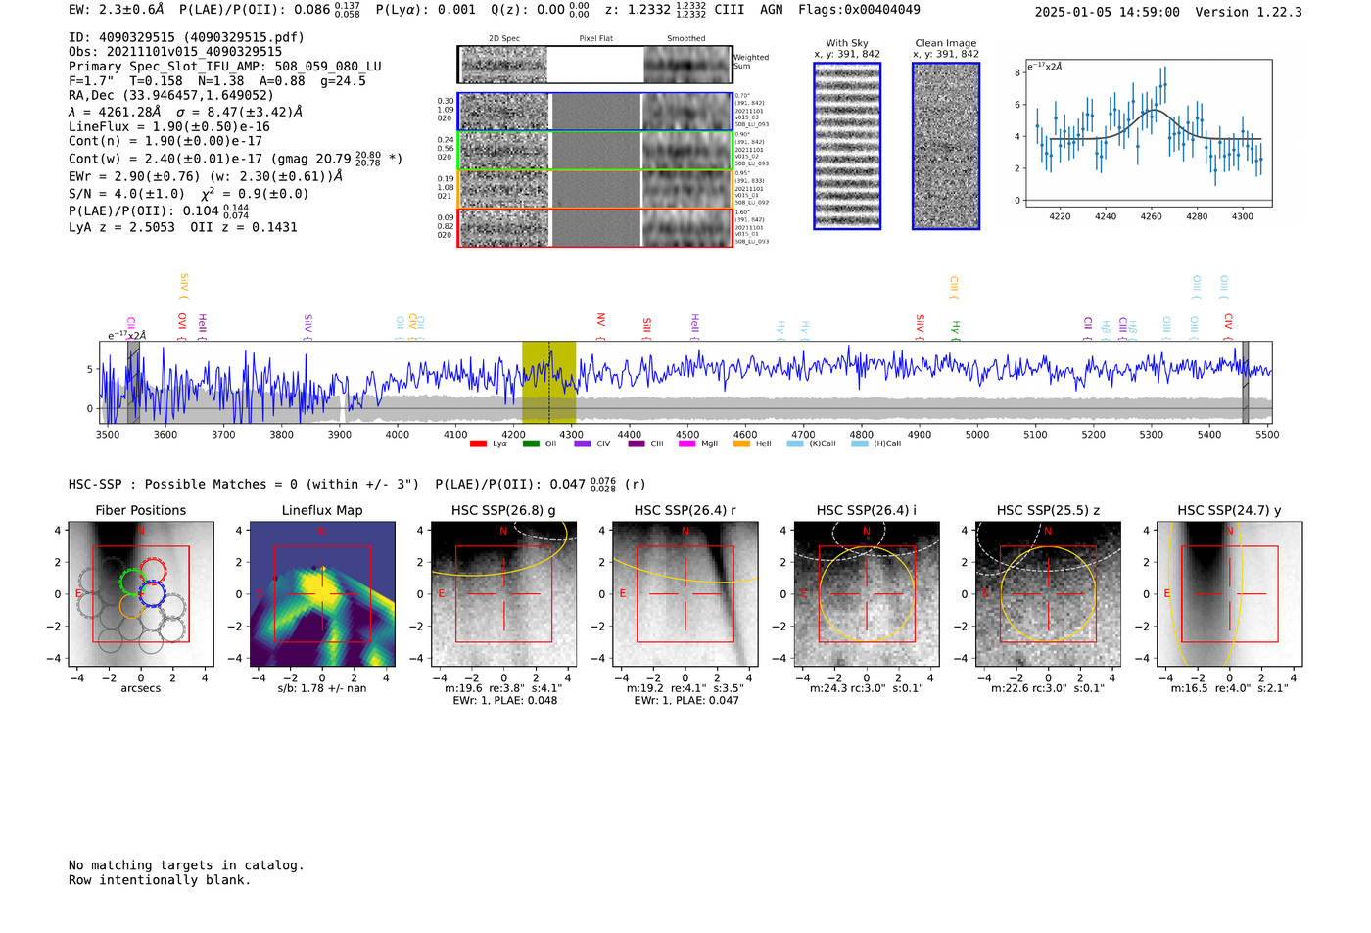Viewport: 1371px width, 933px height.
Task: Click the Weighted Sum 2D spectrum row
Action: pos(595,65)
